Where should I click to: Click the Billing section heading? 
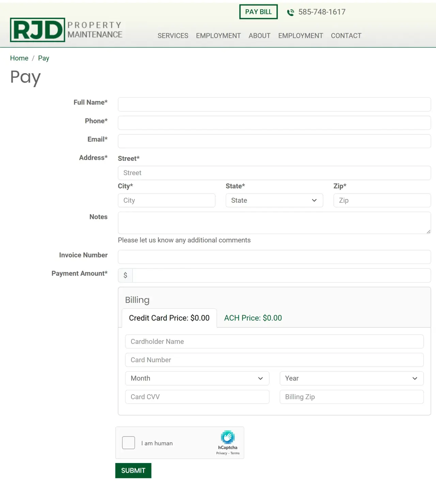pyautogui.click(x=137, y=300)
